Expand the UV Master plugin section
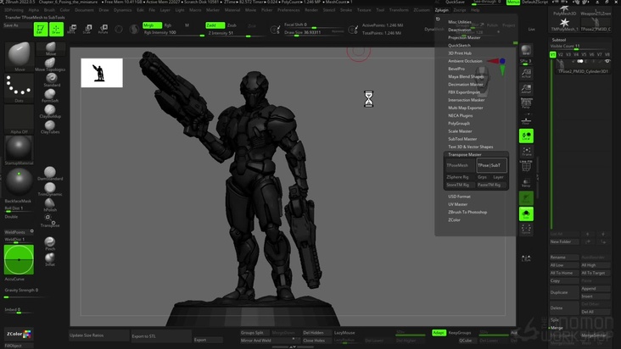Screen dimensions: 621x349 (458, 204)
